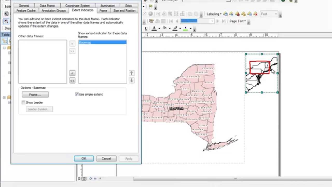Select the Extent Indicators tab

coord(83,10)
